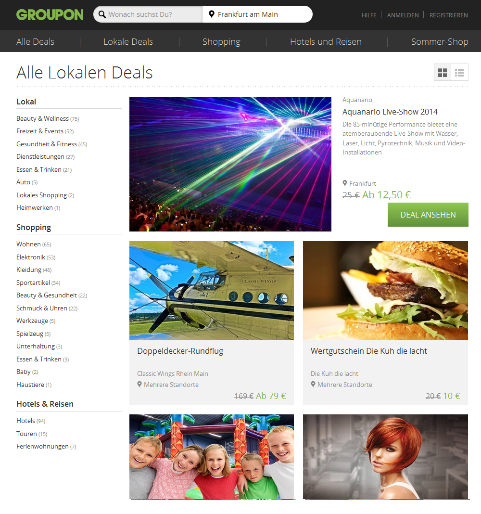Open the Hotels und Reisen tab

click(x=326, y=42)
